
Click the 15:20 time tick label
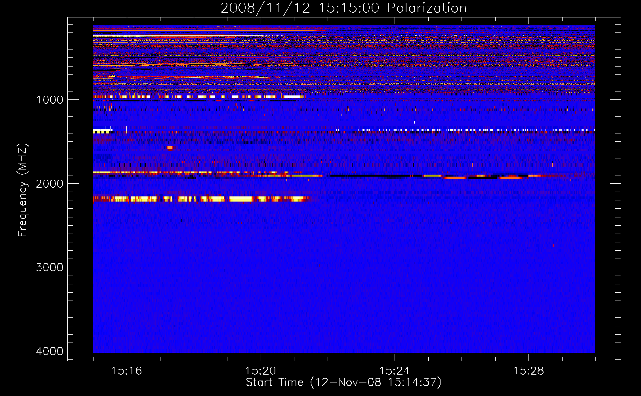tap(260, 371)
